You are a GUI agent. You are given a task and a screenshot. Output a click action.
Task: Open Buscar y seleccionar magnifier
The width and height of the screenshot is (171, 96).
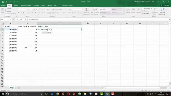162,11
